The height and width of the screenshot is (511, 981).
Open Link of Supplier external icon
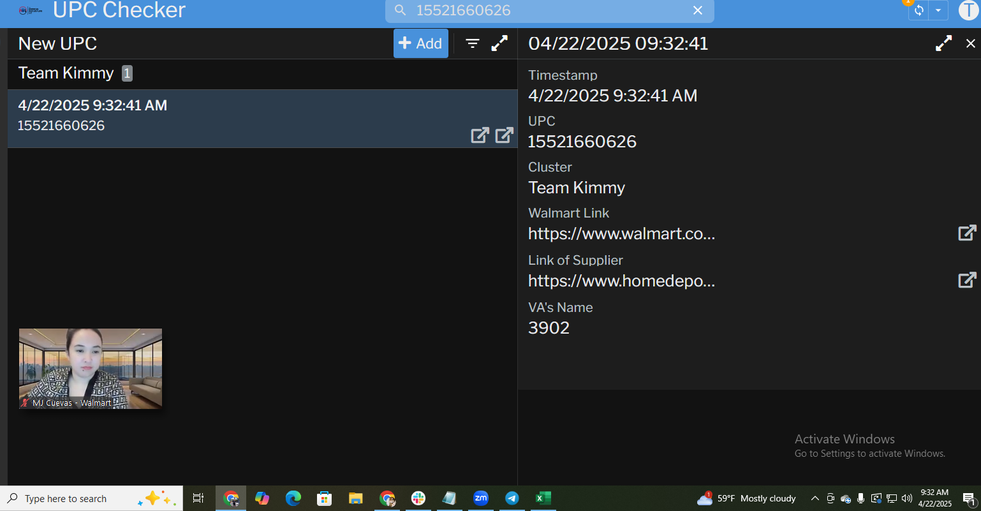coord(967,280)
